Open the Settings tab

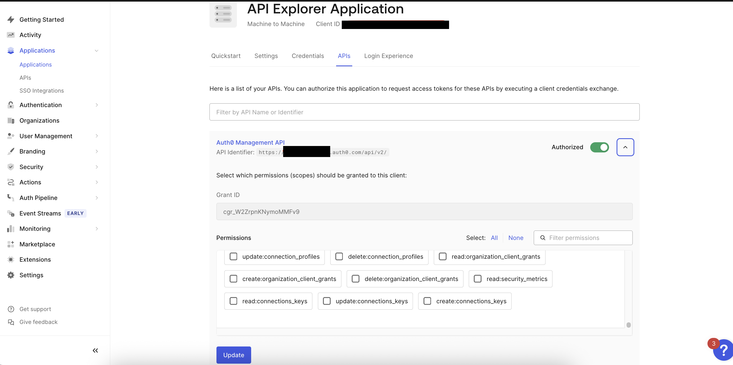pos(266,56)
